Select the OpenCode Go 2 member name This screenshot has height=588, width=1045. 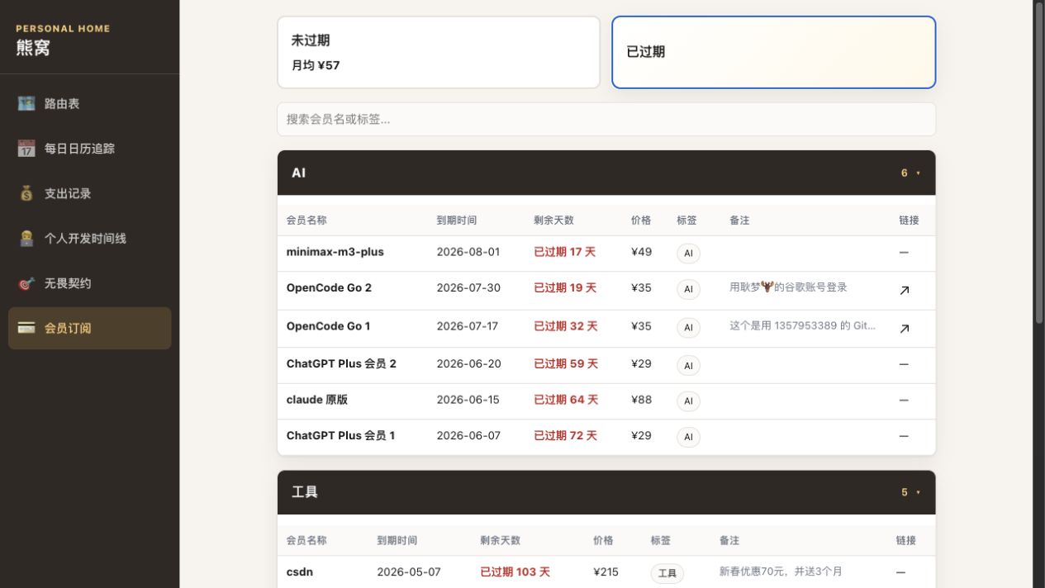[329, 288]
